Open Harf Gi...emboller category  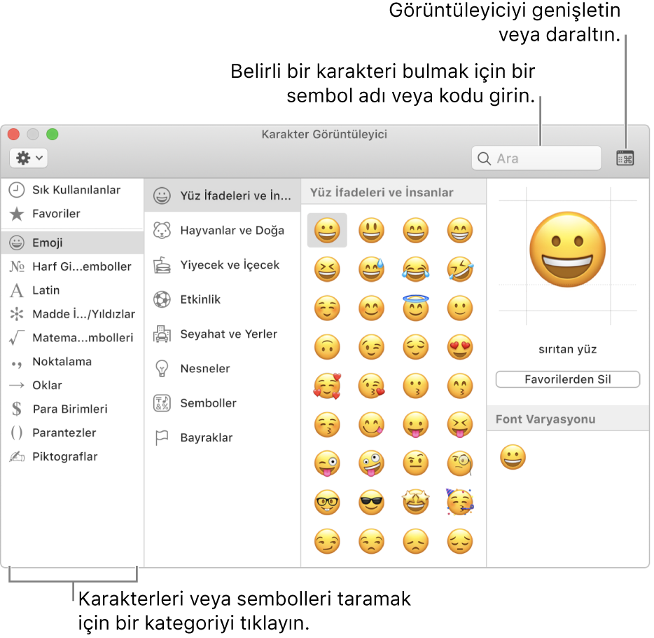point(72,266)
